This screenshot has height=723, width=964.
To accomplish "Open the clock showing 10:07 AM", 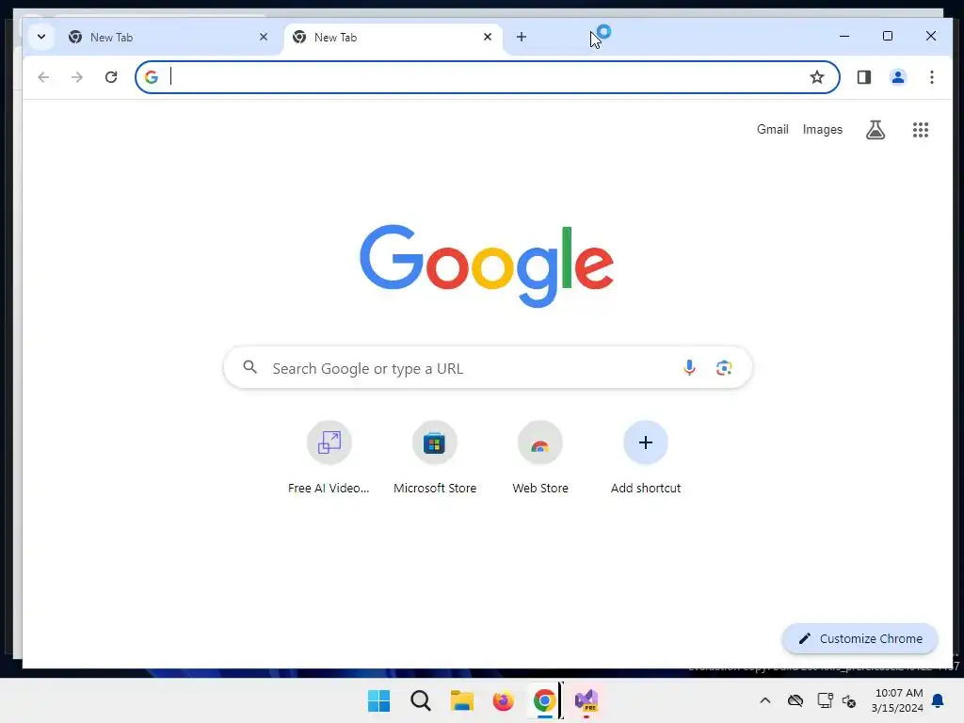I will click(897, 700).
